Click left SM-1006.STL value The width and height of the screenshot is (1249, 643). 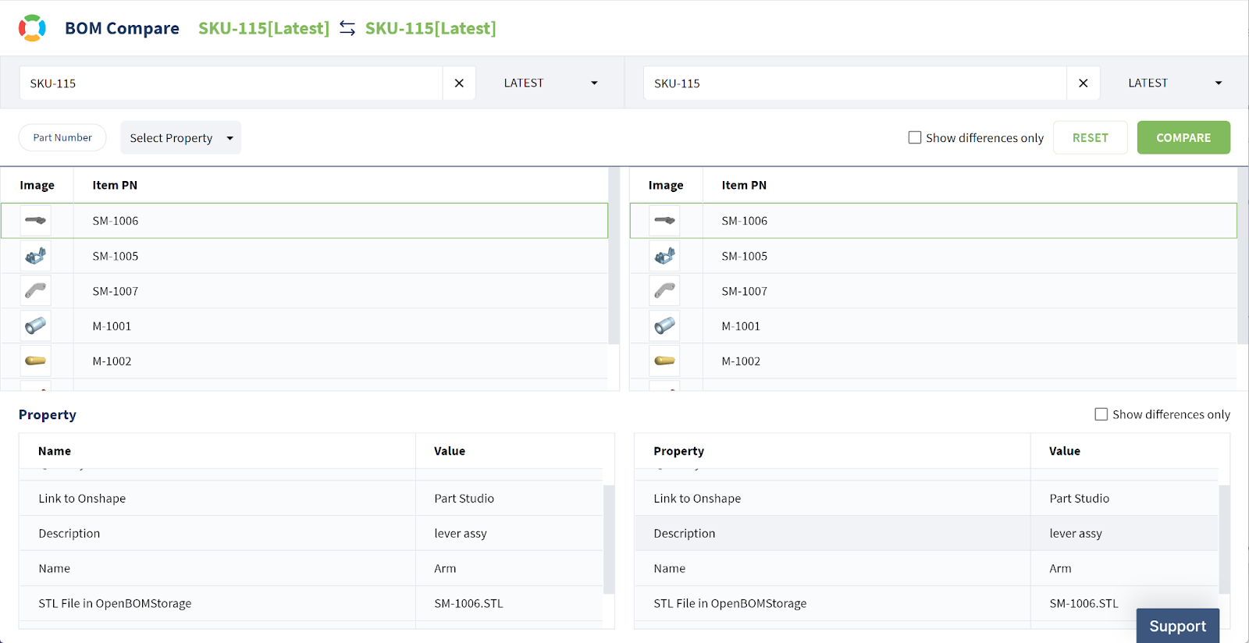468,604
